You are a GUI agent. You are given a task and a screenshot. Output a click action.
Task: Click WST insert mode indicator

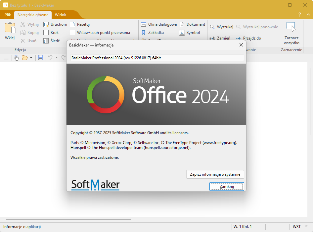pyautogui.click(x=297, y=227)
